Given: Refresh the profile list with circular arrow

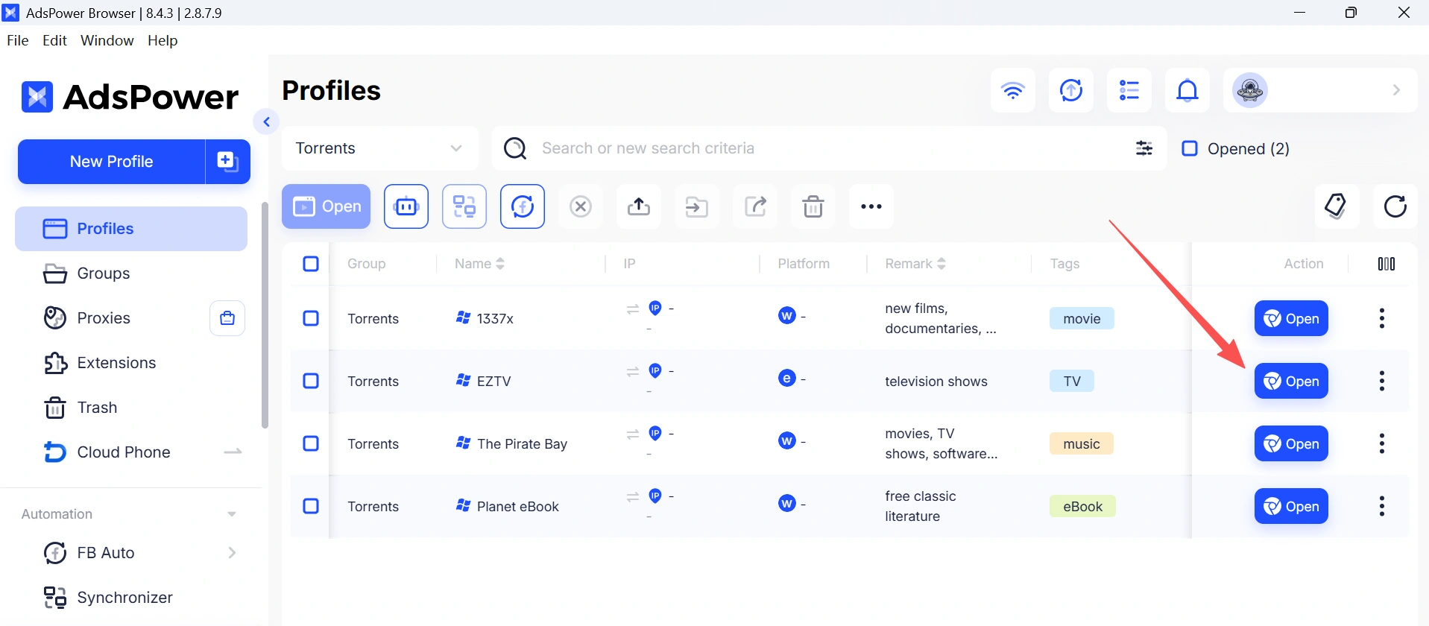Looking at the screenshot, I should click(1395, 206).
